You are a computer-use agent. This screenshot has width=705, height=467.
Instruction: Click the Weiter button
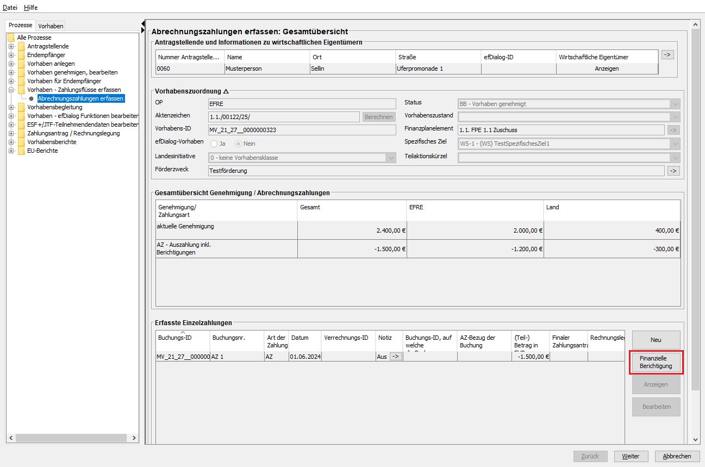pyautogui.click(x=631, y=456)
